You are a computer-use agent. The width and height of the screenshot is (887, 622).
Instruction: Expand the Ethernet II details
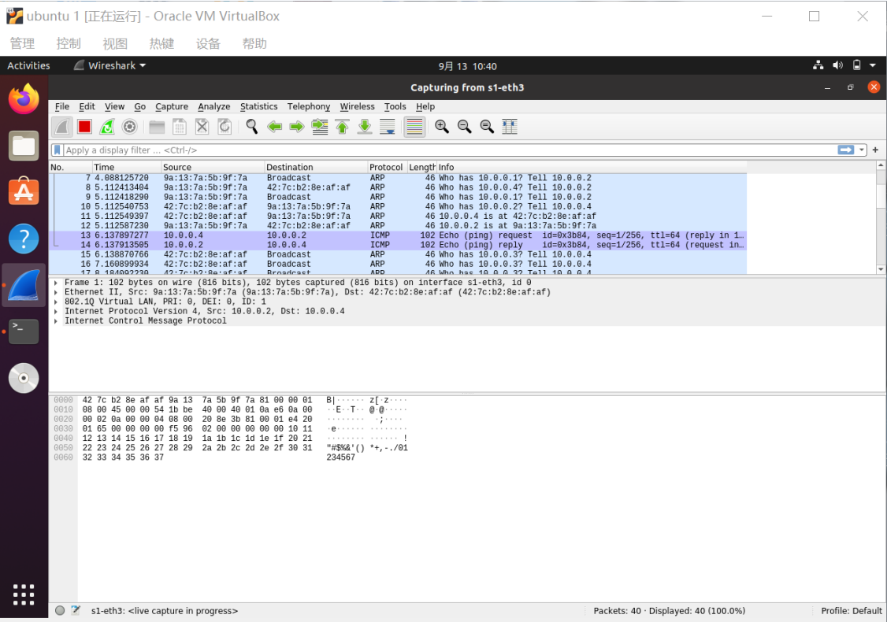[x=55, y=292]
